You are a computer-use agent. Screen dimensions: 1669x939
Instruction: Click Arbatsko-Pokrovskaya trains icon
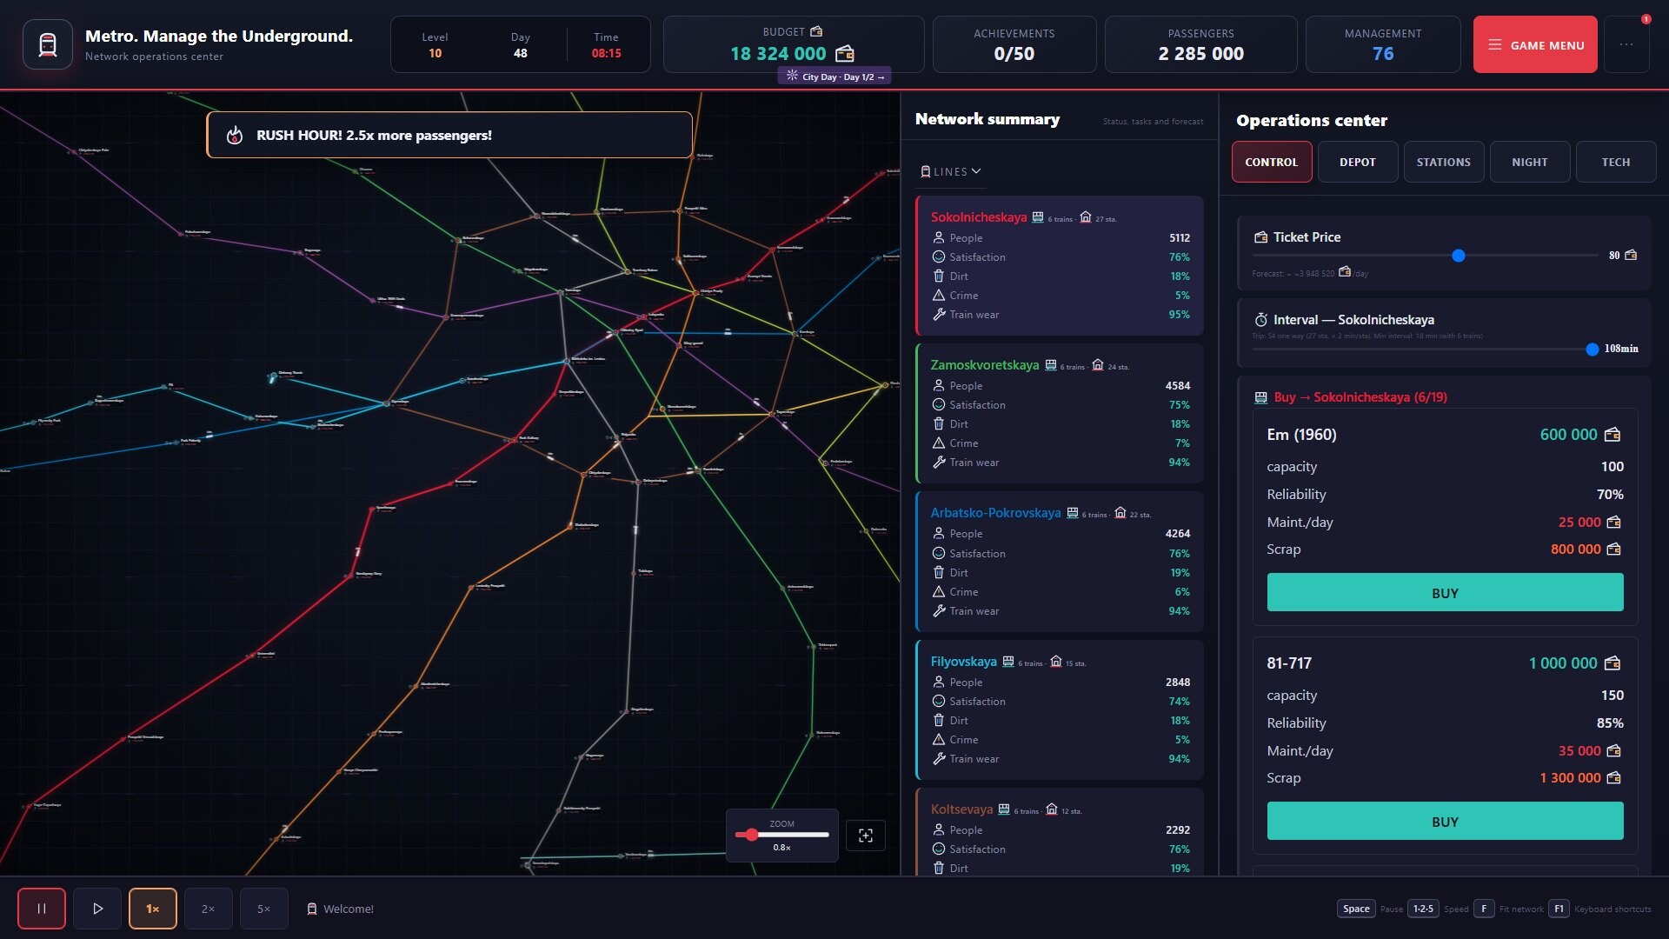(1073, 513)
